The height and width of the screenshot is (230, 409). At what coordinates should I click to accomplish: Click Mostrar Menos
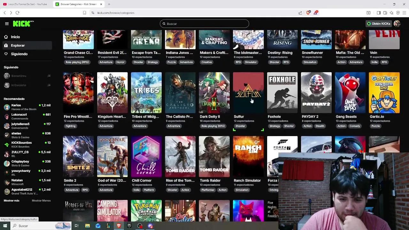[41, 201]
